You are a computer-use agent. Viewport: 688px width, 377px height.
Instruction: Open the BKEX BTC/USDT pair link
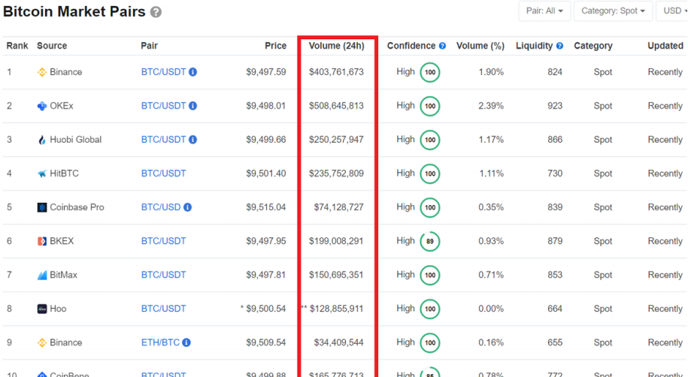(164, 241)
